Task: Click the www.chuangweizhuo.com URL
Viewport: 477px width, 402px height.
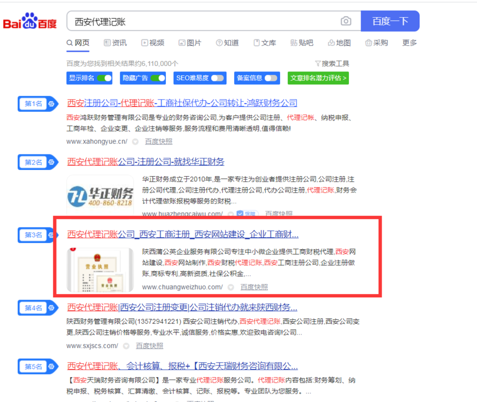Action: click(x=182, y=287)
